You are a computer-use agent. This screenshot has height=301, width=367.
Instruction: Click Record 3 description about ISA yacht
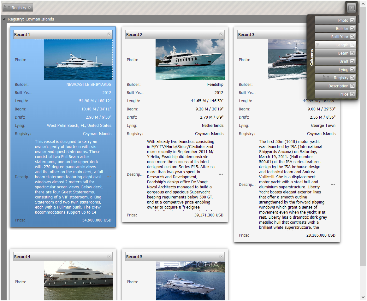293,185
